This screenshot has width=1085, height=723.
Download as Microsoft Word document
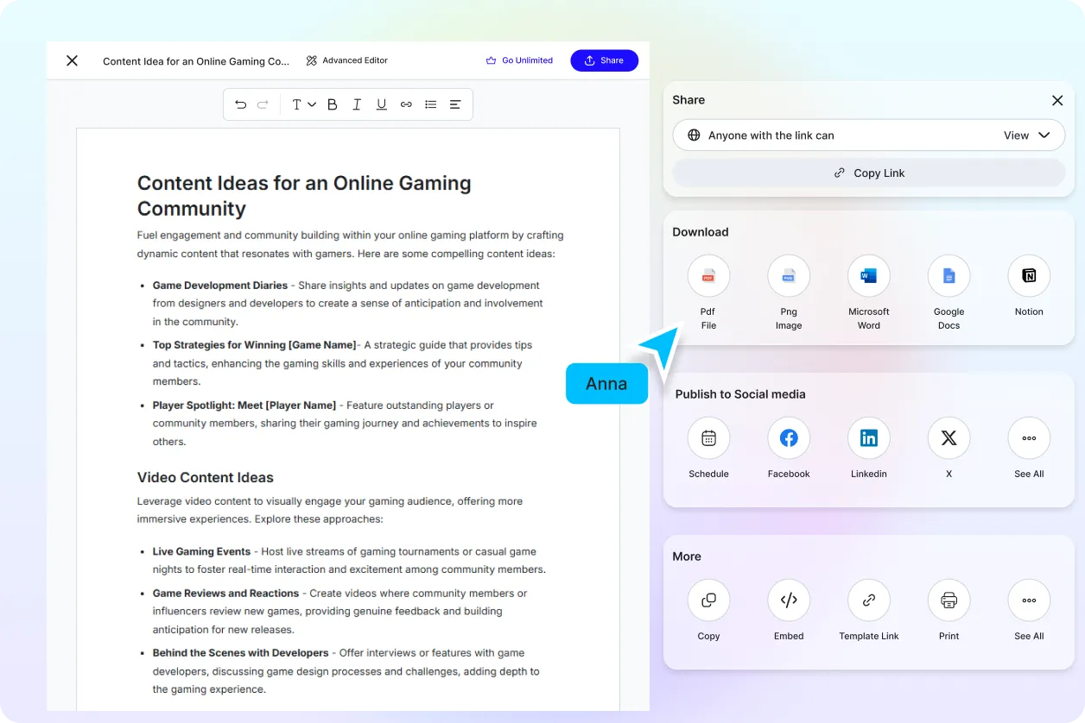[868, 276]
